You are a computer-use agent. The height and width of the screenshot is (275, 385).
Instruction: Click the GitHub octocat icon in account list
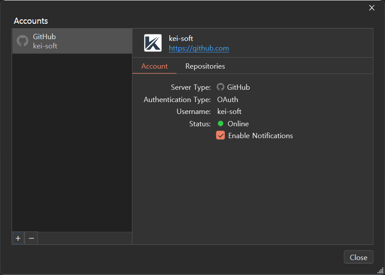(x=22, y=41)
